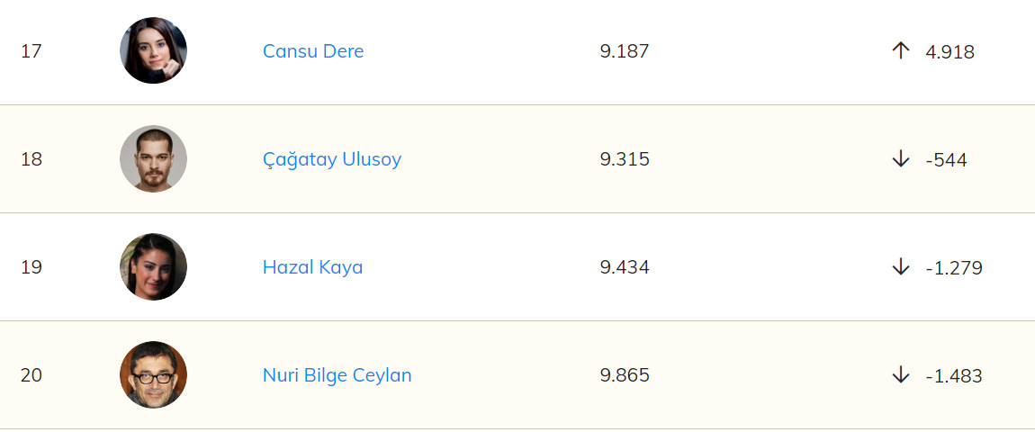Click the down arrow beside -544

click(x=901, y=159)
